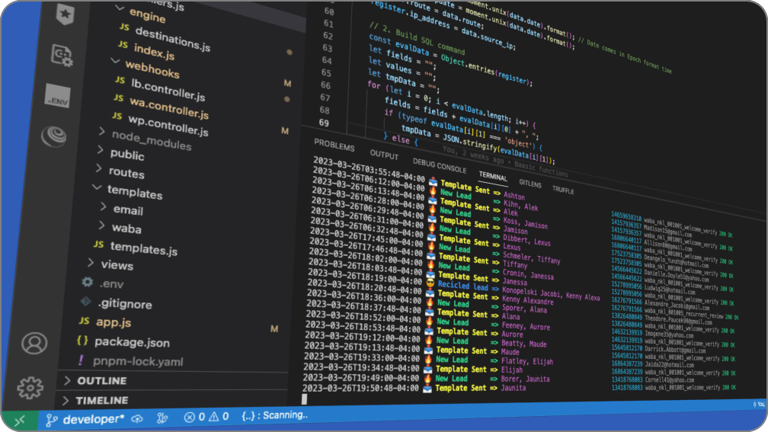Click the '// 2. Build SQL command' comment
768x432 pixels.
point(417,39)
